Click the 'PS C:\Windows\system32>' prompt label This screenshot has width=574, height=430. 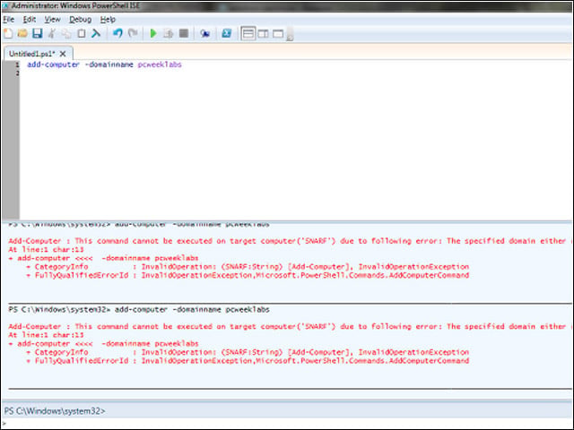click(55, 411)
